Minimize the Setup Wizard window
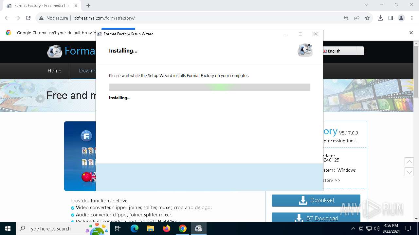This screenshot has height=235, width=419. click(286, 34)
